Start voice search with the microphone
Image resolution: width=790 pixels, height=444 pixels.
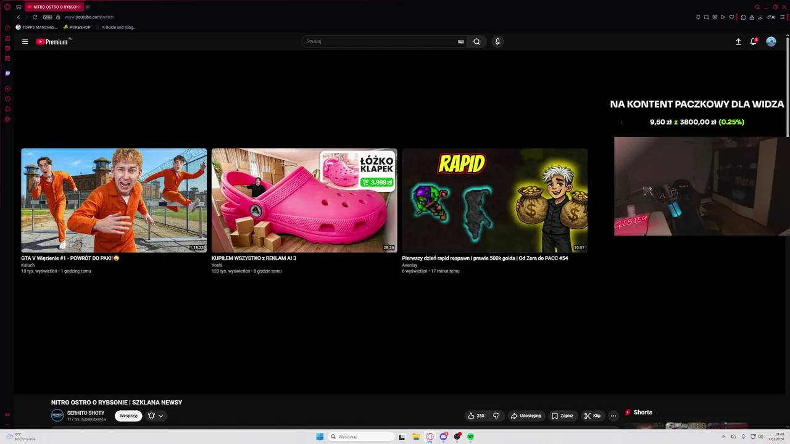(x=497, y=42)
